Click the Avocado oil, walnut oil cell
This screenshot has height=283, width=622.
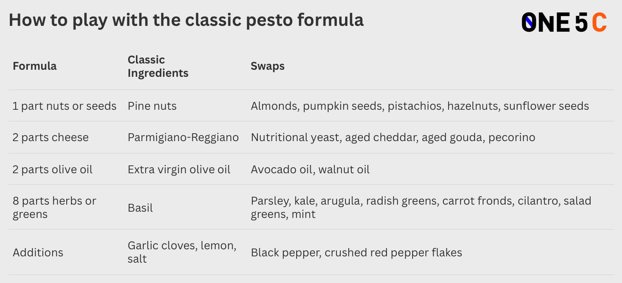(310, 169)
